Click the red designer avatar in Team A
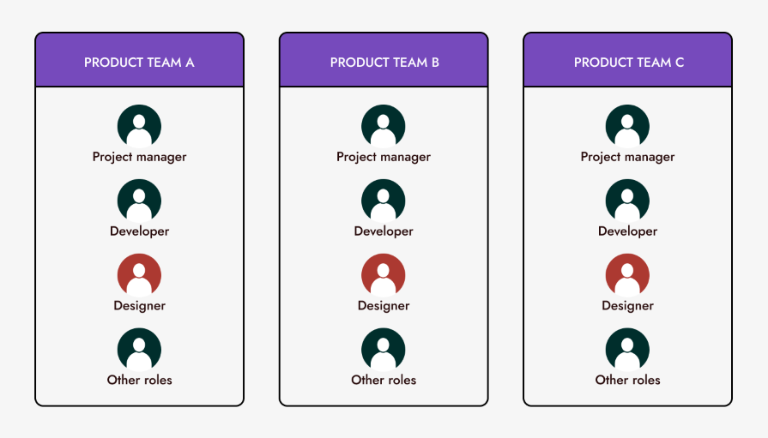768x438 pixels. click(x=139, y=275)
